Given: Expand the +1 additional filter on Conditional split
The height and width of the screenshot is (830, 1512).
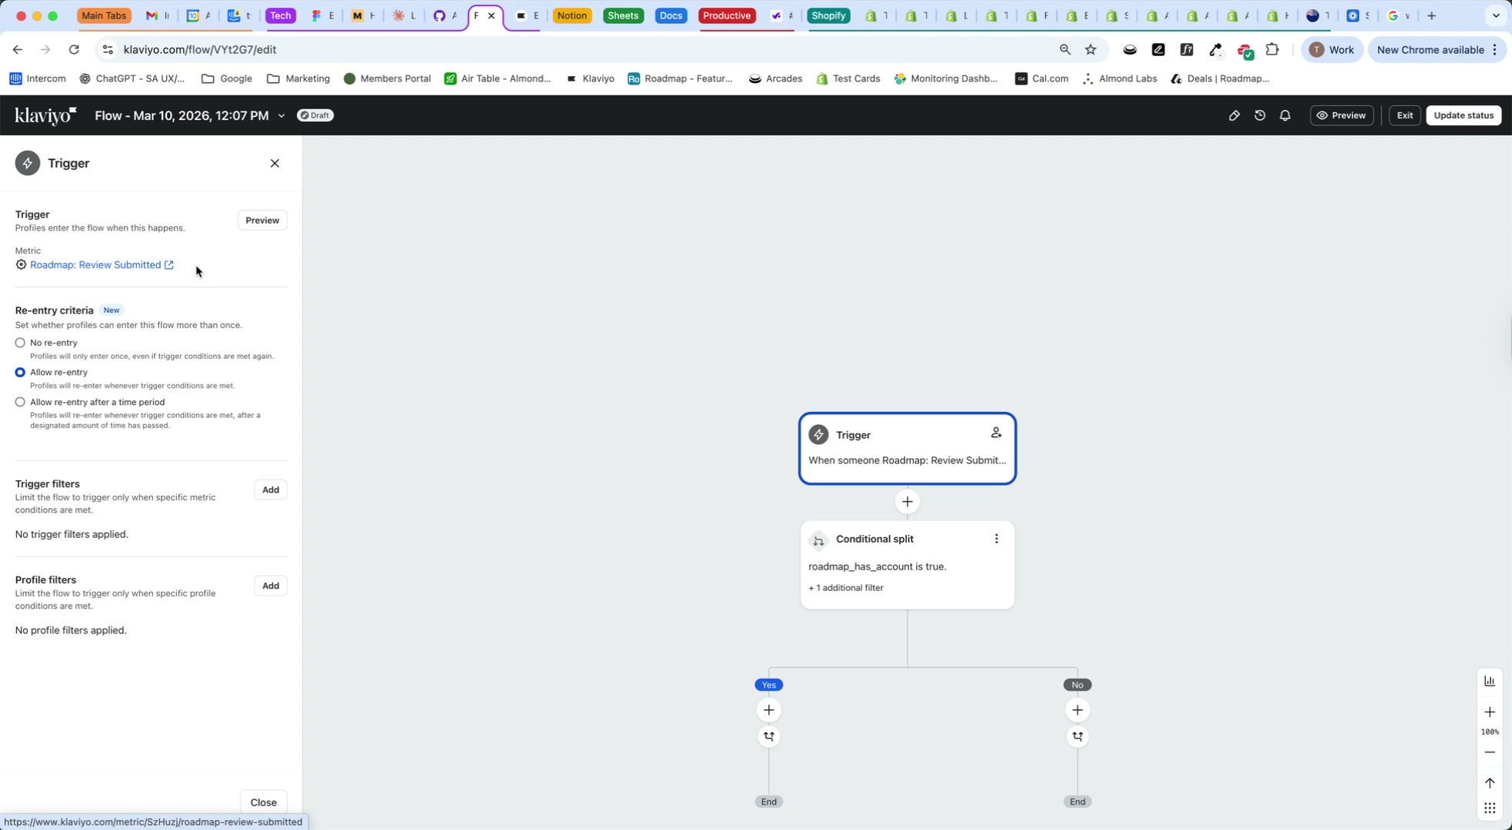Looking at the screenshot, I should pyautogui.click(x=846, y=587).
